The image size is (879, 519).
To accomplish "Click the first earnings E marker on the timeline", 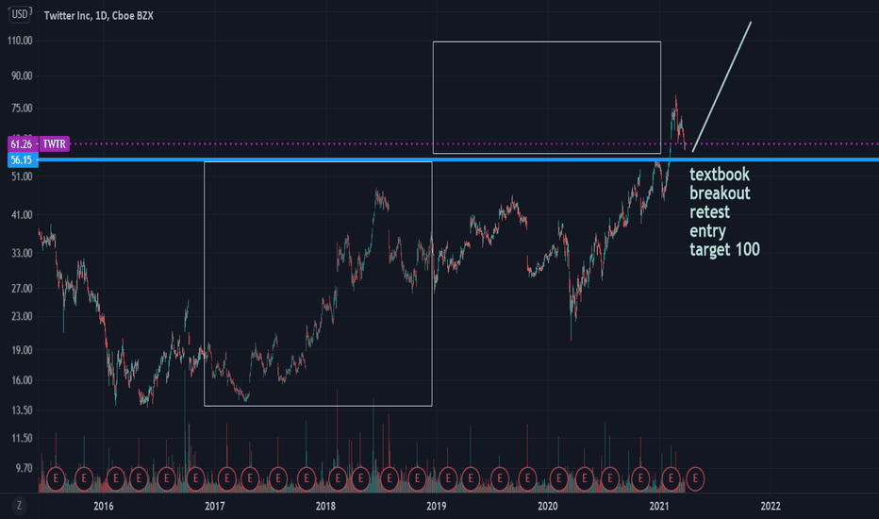I will [x=56, y=478].
